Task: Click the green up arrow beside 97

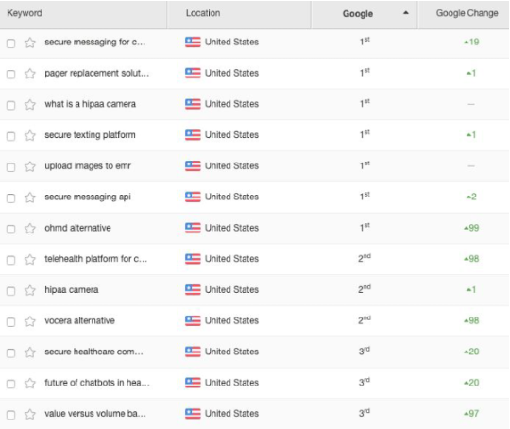Action: pyautogui.click(x=467, y=414)
